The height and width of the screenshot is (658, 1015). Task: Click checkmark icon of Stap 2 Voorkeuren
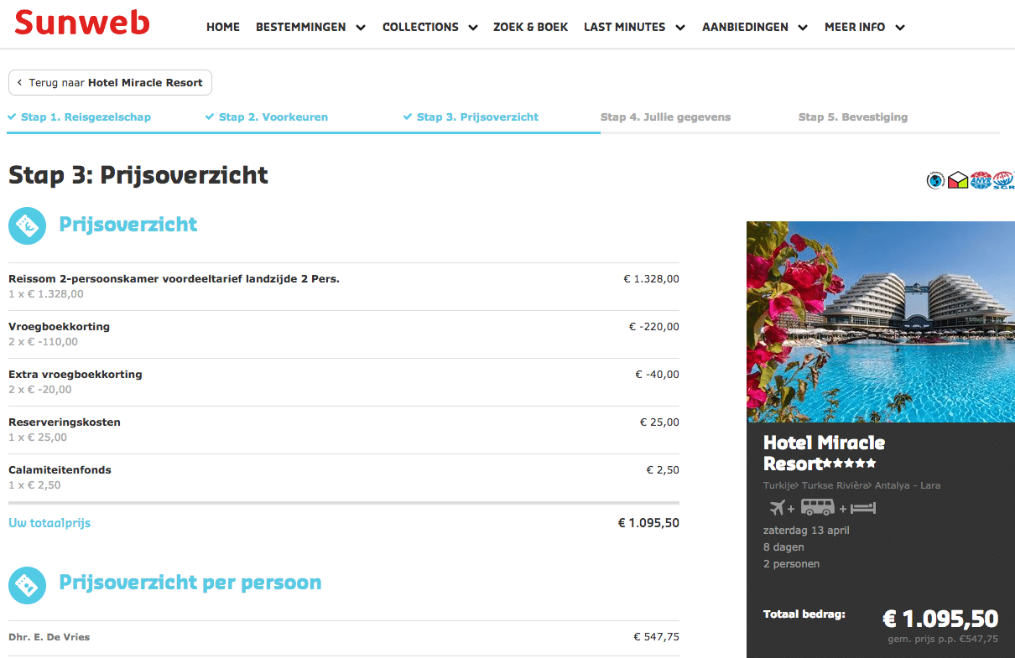(210, 117)
